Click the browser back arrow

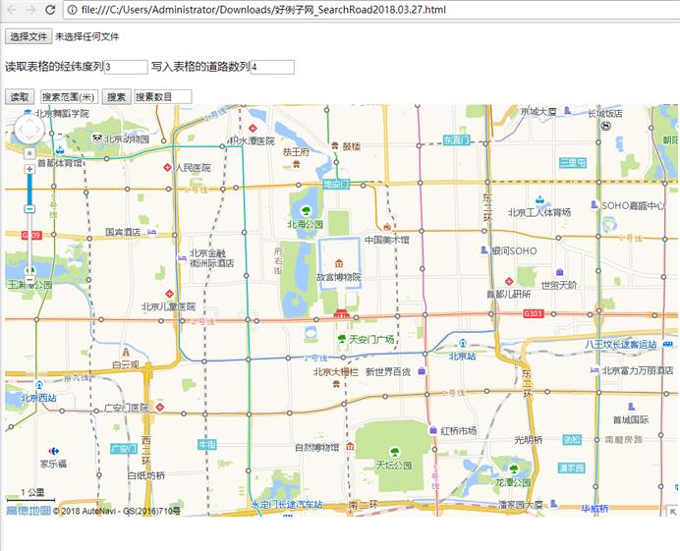(x=12, y=10)
